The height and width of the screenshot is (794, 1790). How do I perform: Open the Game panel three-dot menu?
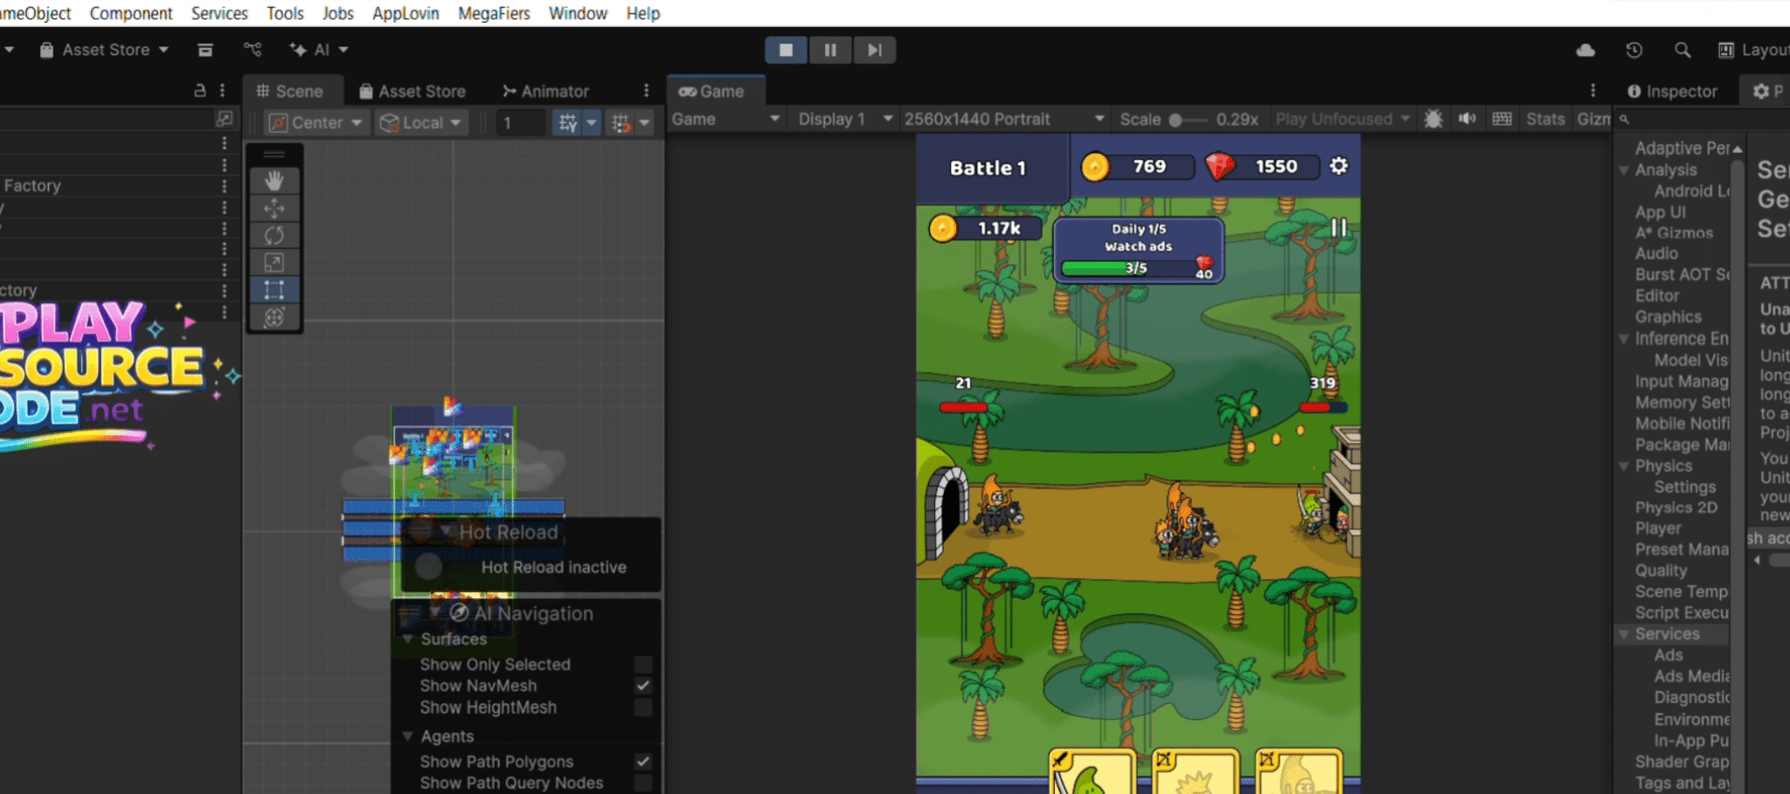point(1592,90)
